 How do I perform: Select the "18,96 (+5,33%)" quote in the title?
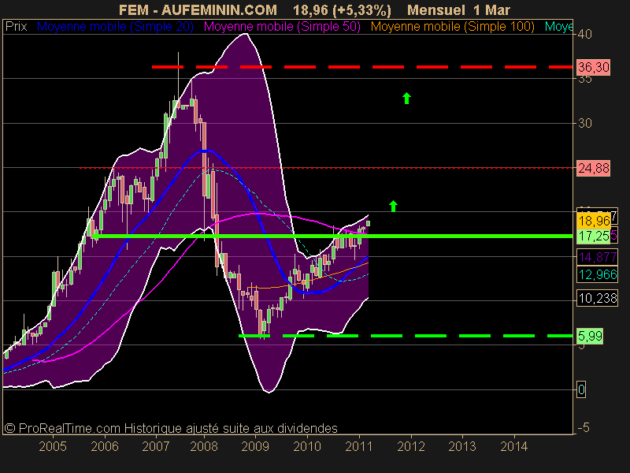(x=342, y=9)
